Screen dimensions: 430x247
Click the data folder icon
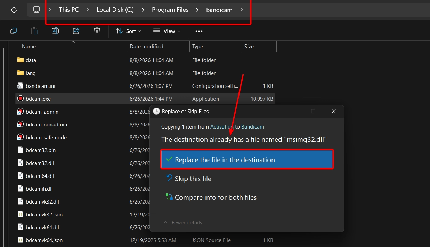point(20,60)
